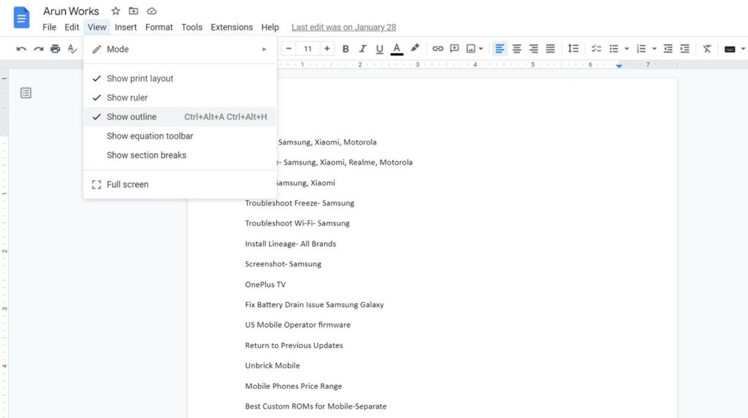The width and height of the screenshot is (748, 418).
Task: Insert a checklist
Action: point(596,49)
